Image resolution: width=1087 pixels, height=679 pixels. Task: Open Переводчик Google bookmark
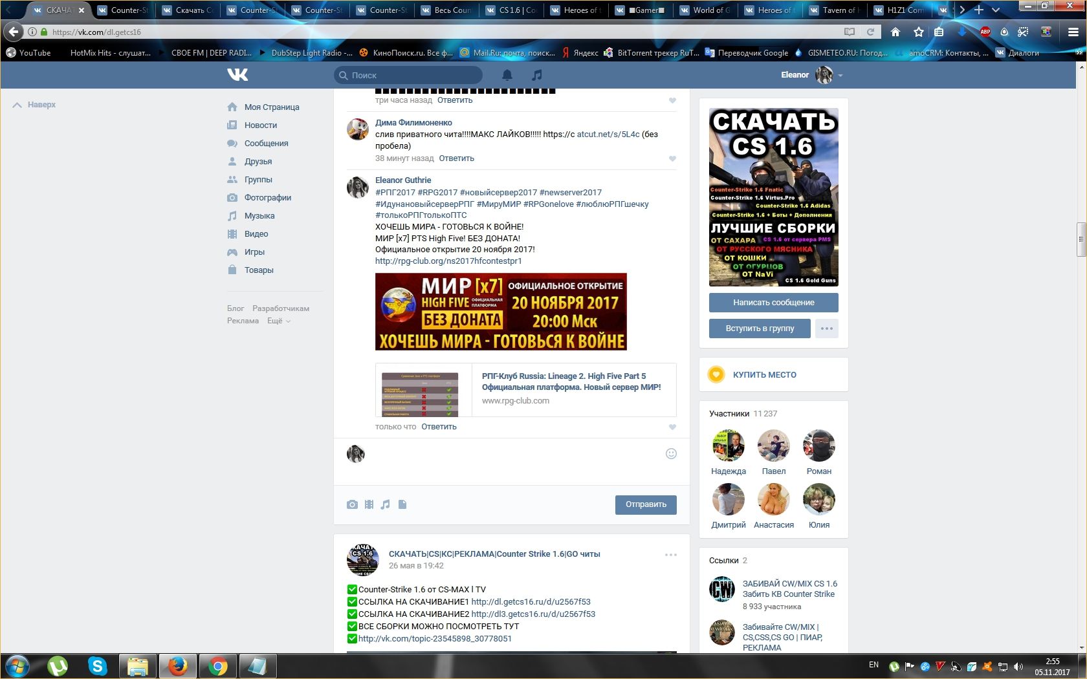(x=746, y=53)
